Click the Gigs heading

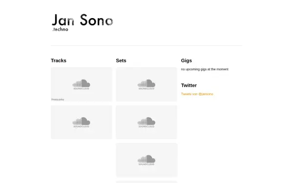(x=187, y=61)
